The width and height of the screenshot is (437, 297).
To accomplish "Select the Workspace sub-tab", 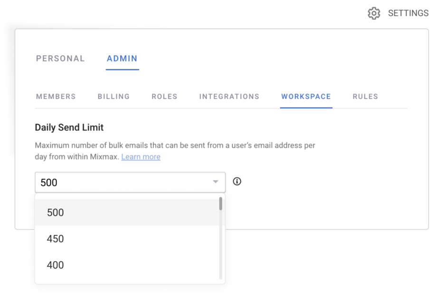I will point(306,96).
